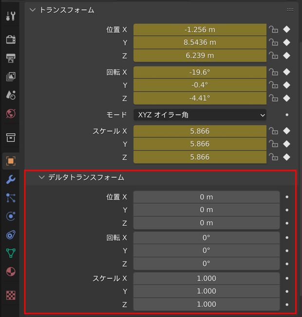This screenshot has height=317, width=302.
Task: Toggle the lock for 回転 Z
Action: tap(273, 98)
